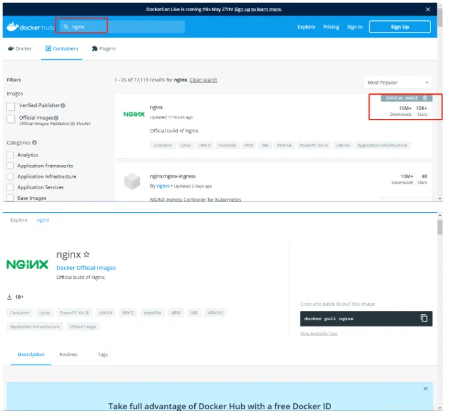Viewport: 452px width, 417px height.
Task: Open the Most Popular sort dropdown
Action: 398,82
